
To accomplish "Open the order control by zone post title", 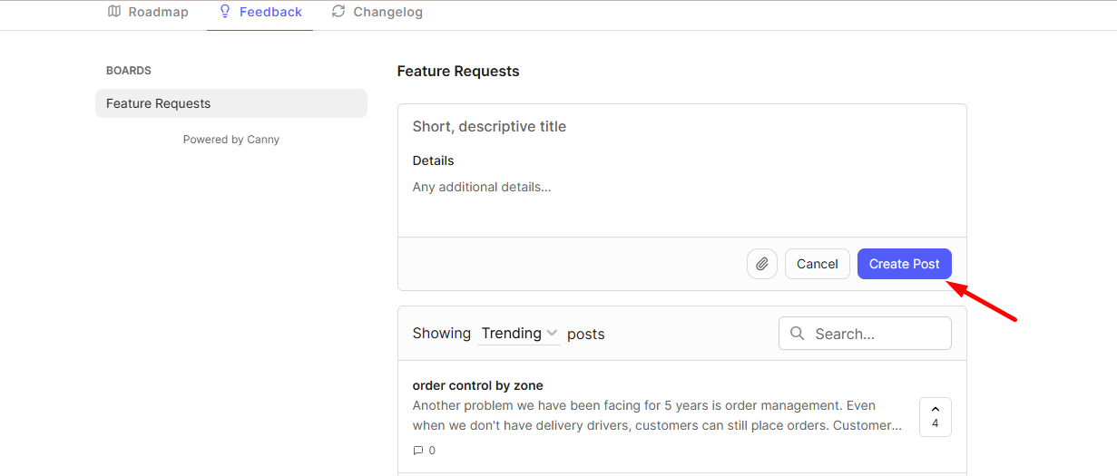I will 478,385.
